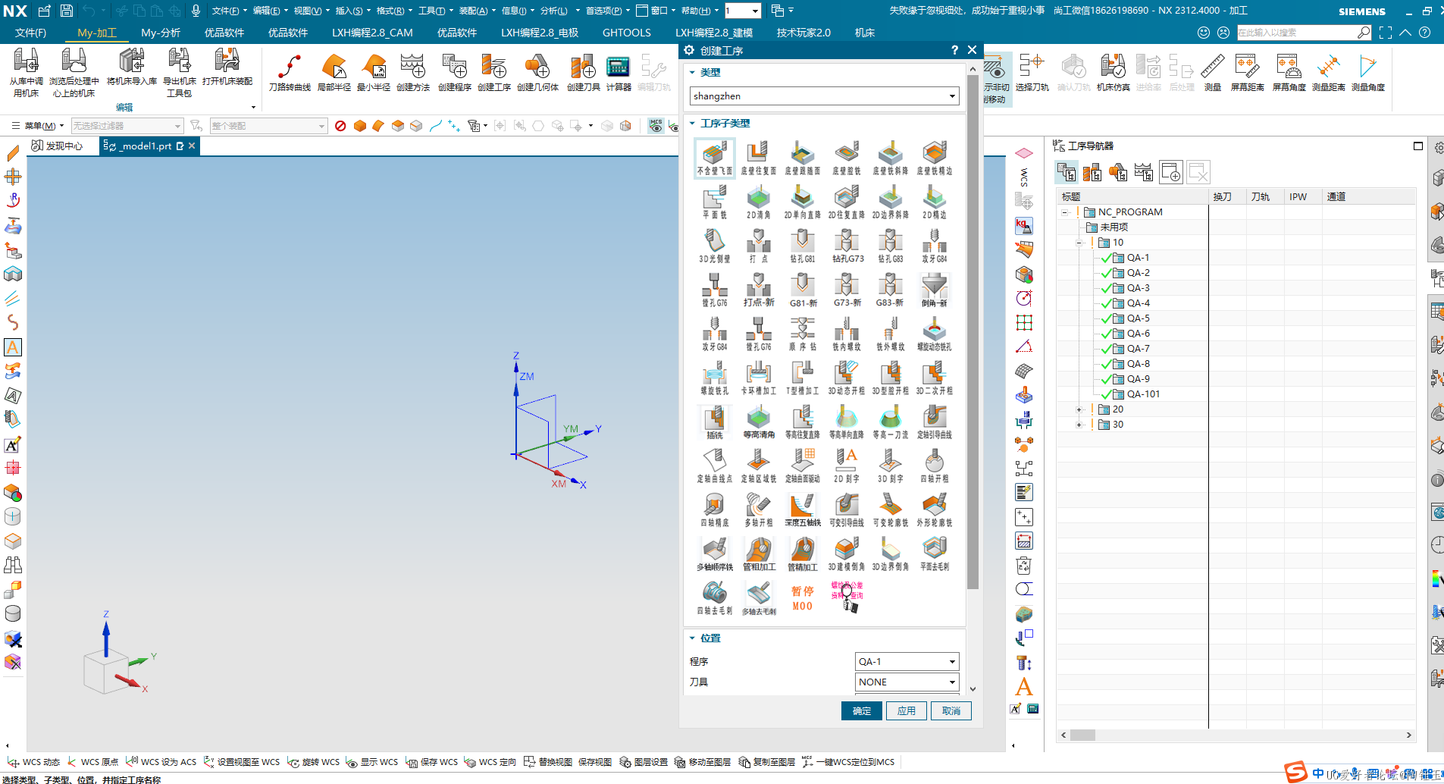Image resolution: width=1444 pixels, height=784 pixels.
Task: Open the 刀具 NONE dropdown
Action: pyautogui.click(x=907, y=682)
